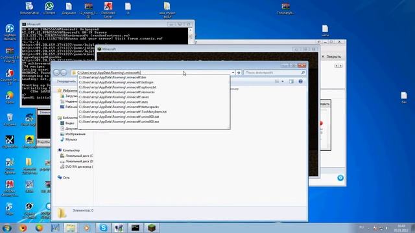Select Избранное in the navigation pane
This screenshot has height=233, width=415.
click(x=67, y=91)
